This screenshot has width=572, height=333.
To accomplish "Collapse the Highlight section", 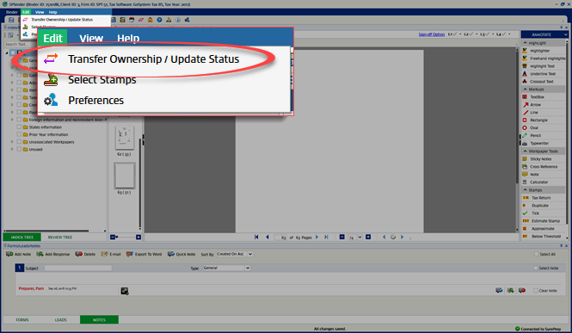I will click(x=525, y=43).
